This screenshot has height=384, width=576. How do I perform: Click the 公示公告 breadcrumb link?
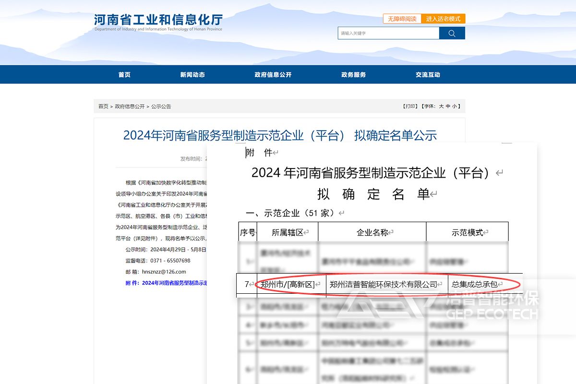pos(161,107)
